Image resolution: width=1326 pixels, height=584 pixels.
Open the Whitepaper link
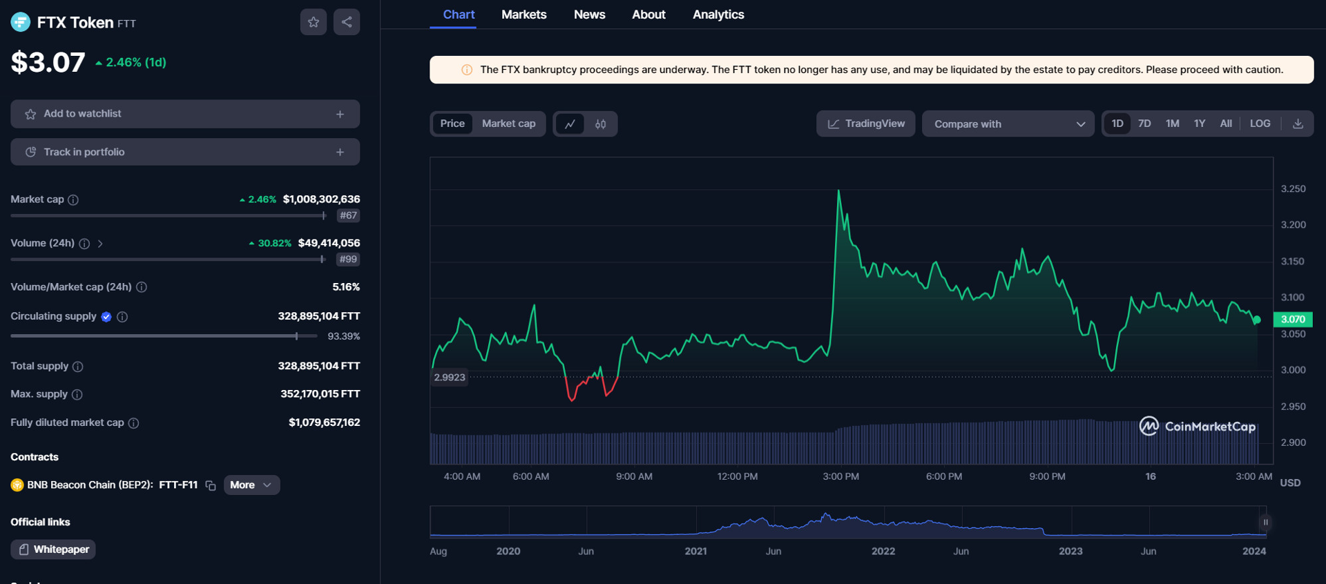(x=53, y=549)
